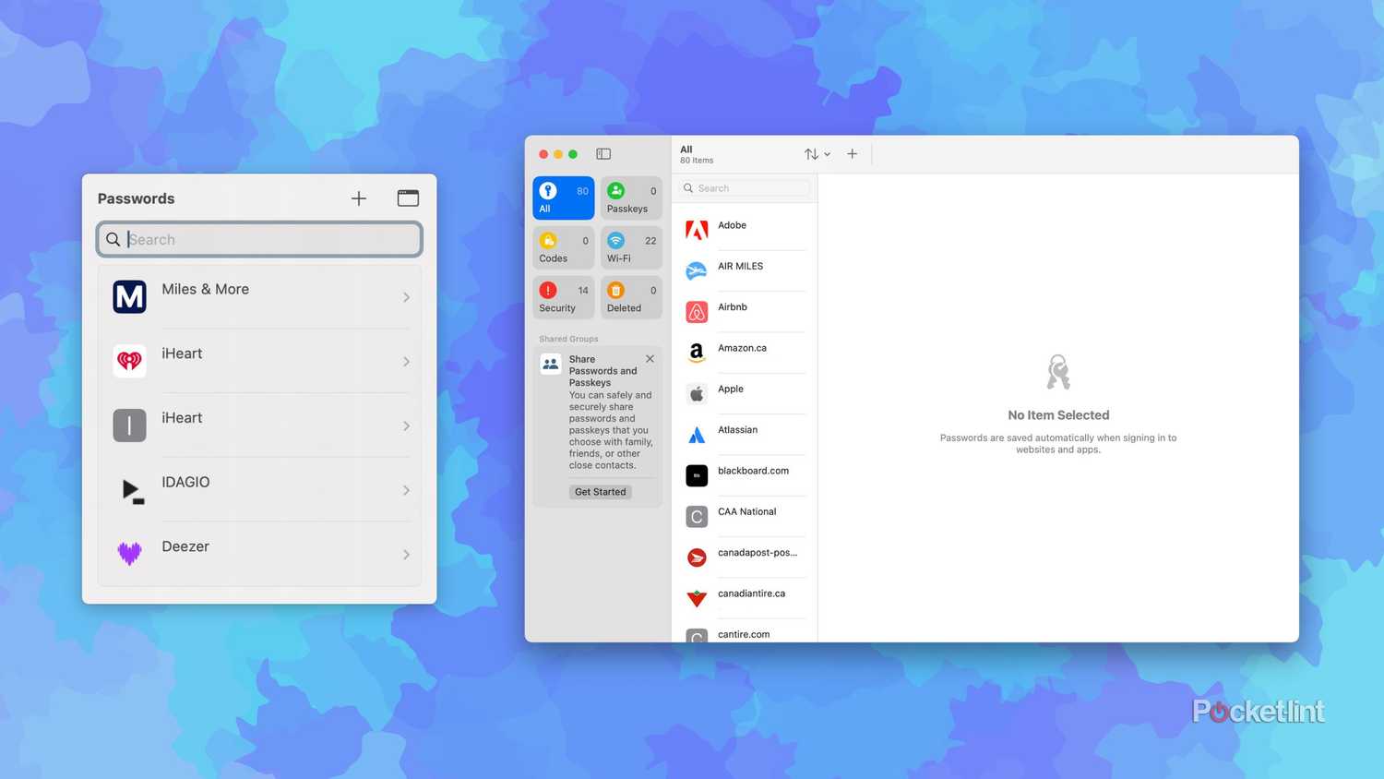Select canadiantire.ca in the list
This screenshot has height=779, width=1384.
(x=745, y=597)
